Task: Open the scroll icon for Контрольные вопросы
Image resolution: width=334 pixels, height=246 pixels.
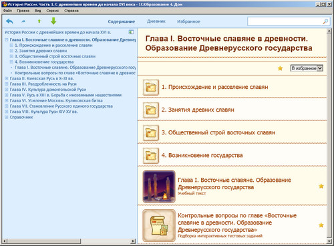Action: (159, 225)
